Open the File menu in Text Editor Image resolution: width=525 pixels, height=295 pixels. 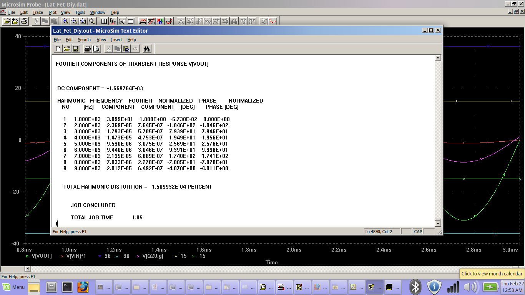(57, 40)
